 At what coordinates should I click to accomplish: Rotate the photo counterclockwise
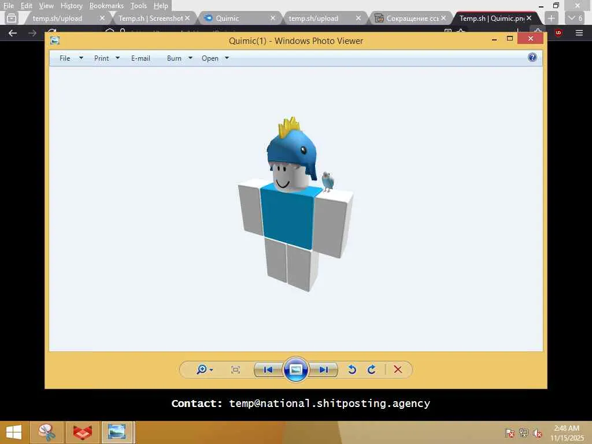tap(352, 369)
